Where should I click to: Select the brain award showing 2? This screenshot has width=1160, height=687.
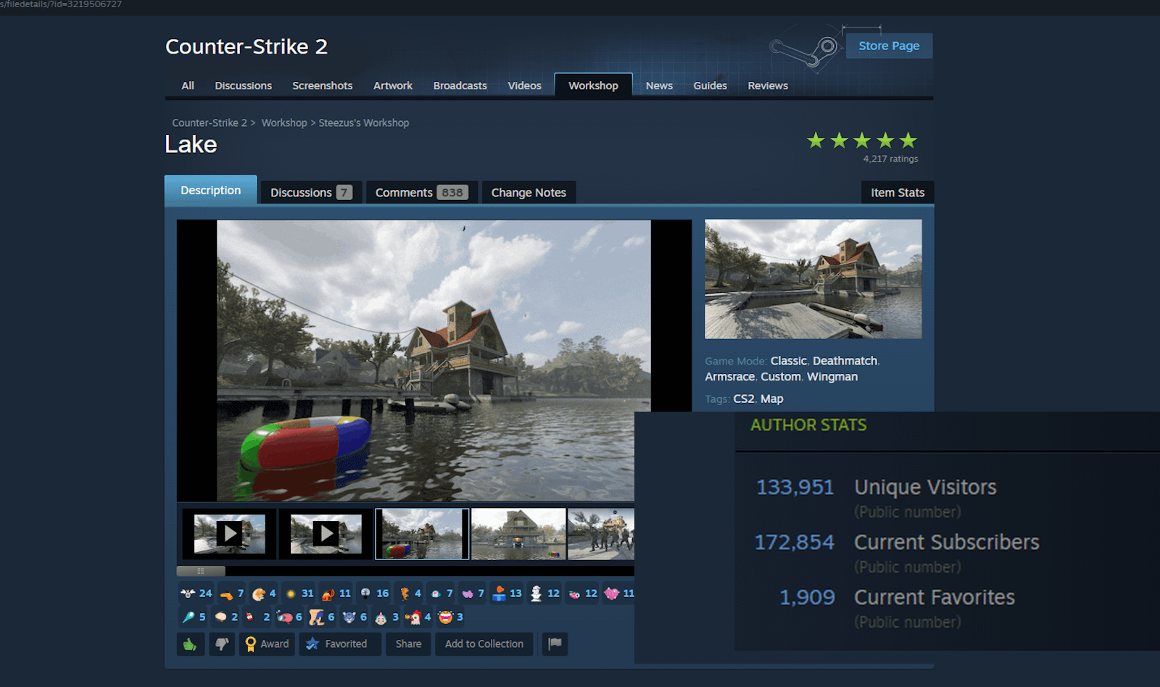(226, 617)
